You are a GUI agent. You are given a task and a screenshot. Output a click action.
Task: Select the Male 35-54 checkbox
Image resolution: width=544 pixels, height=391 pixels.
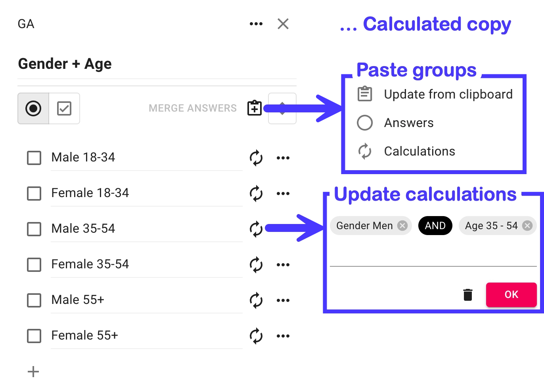tap(34, 229)
